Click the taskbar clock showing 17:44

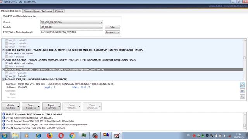click(x=239, y=136)
